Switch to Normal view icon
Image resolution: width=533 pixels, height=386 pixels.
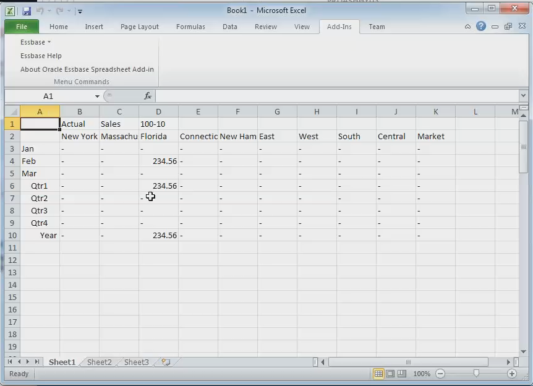(378, 374)
